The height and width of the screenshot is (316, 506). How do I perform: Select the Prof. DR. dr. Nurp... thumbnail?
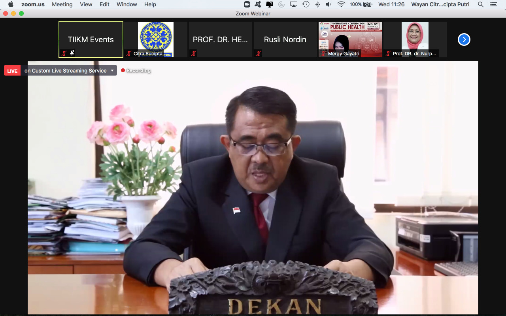point(415,39)
